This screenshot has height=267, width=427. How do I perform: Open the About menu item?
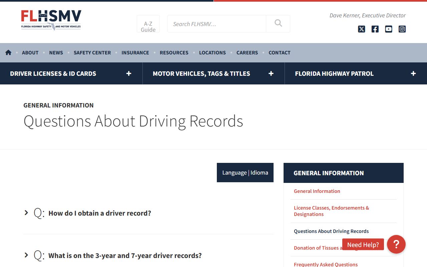pos(30,53)
